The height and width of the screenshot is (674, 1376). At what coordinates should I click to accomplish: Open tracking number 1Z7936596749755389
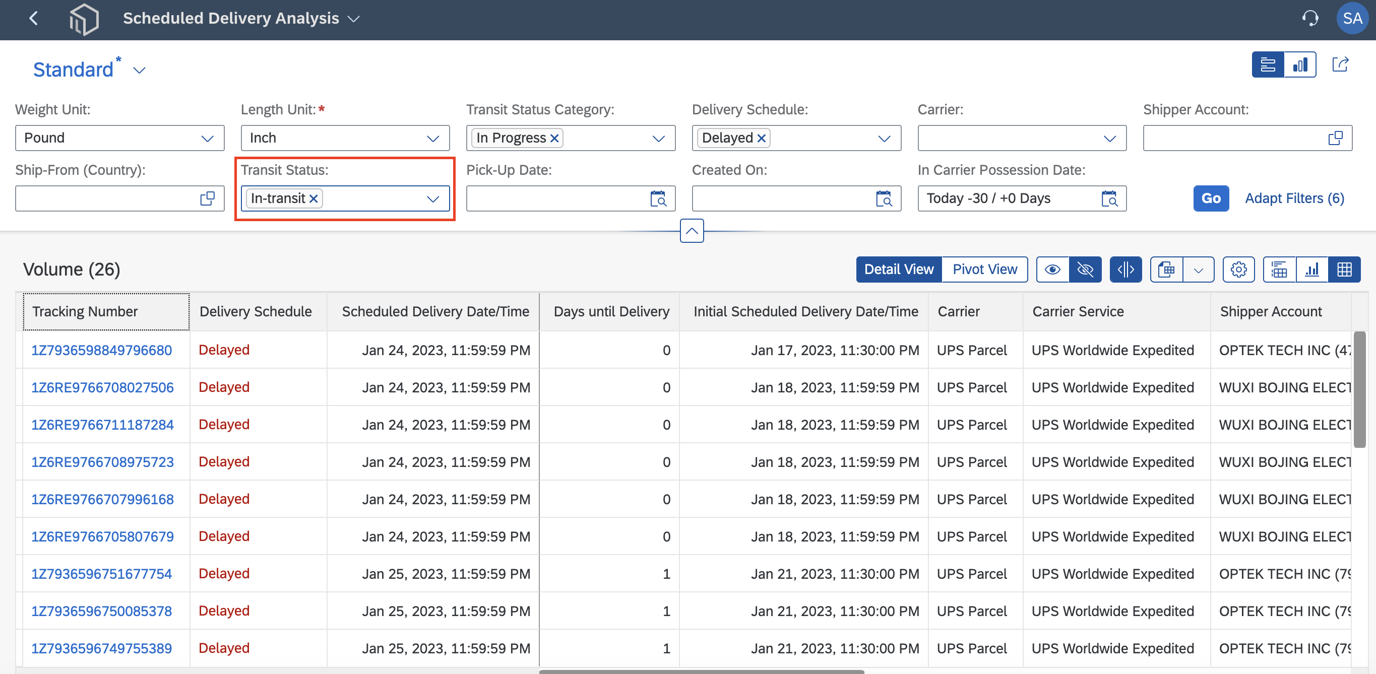click(x=101, y=648)
